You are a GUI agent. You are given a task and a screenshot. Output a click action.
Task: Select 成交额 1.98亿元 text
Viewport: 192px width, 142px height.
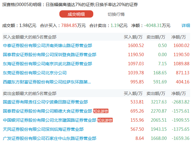point(19,25)
